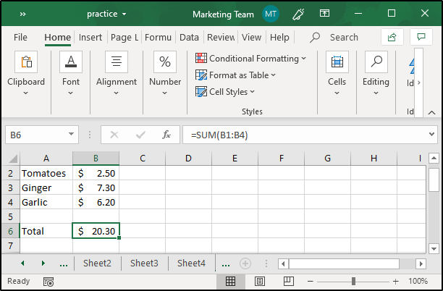Expand the quick access toolbar chevrons
Image resolution: width=443 pixels, height=291 pixels.
(x=23, y=14)
